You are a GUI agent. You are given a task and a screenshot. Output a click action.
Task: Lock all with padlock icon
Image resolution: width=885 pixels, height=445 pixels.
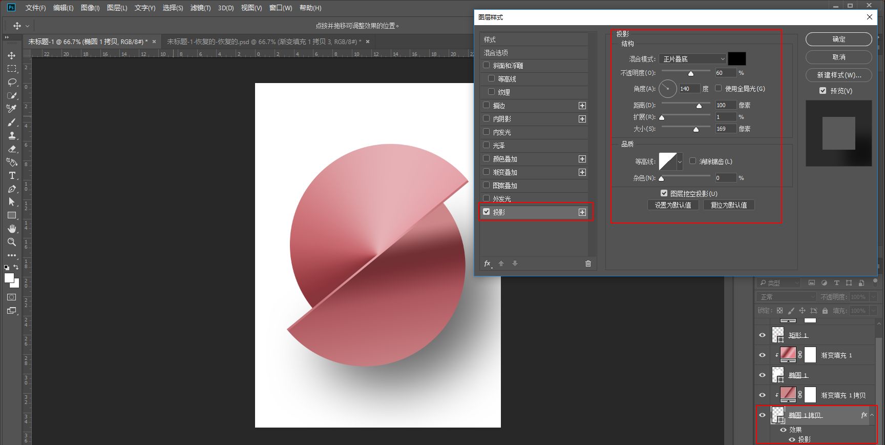[825, 311]
